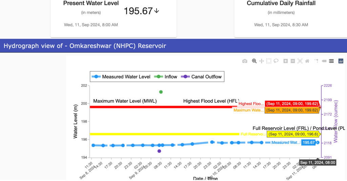Click the red Highest Flood Level line
The image size is (347, 181).
click(152, 107)
